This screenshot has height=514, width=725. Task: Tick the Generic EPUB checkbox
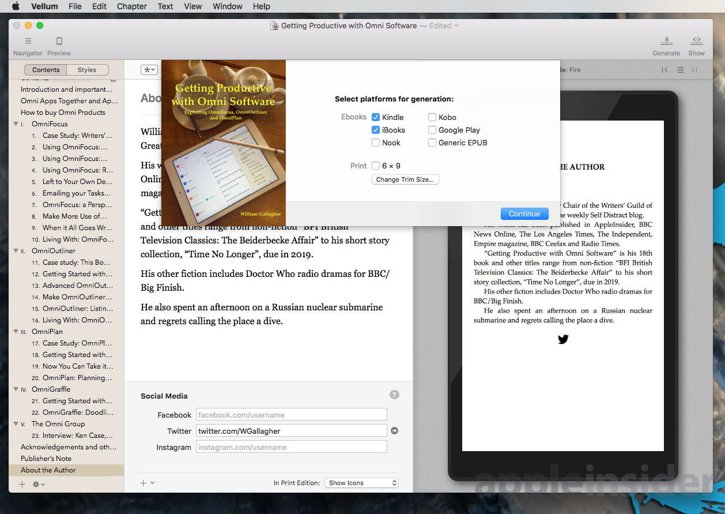point(432,142)
